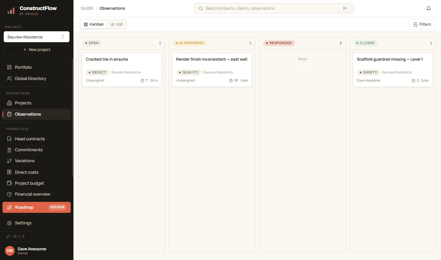Click the calendar icon next to 7 July
The width and height of the screenshot is (441, 260).
[x=143, y=80]
